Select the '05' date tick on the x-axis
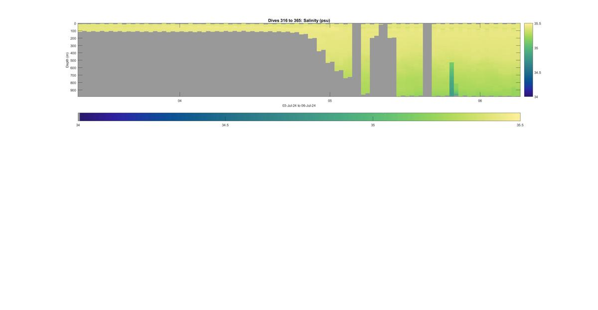The width and height of the screenshot is (598, 310). coord(330,101)
